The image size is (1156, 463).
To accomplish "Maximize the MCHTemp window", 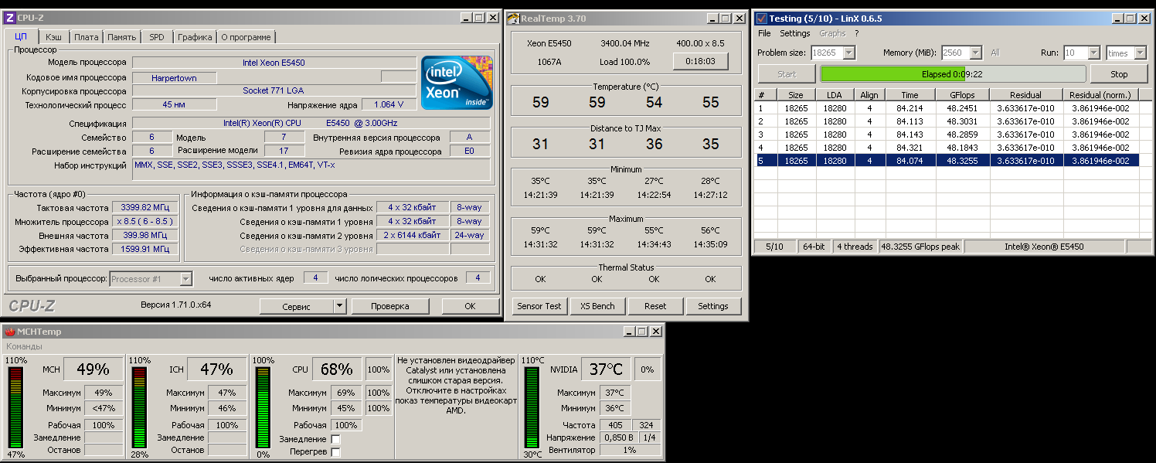I will point(641,332).
